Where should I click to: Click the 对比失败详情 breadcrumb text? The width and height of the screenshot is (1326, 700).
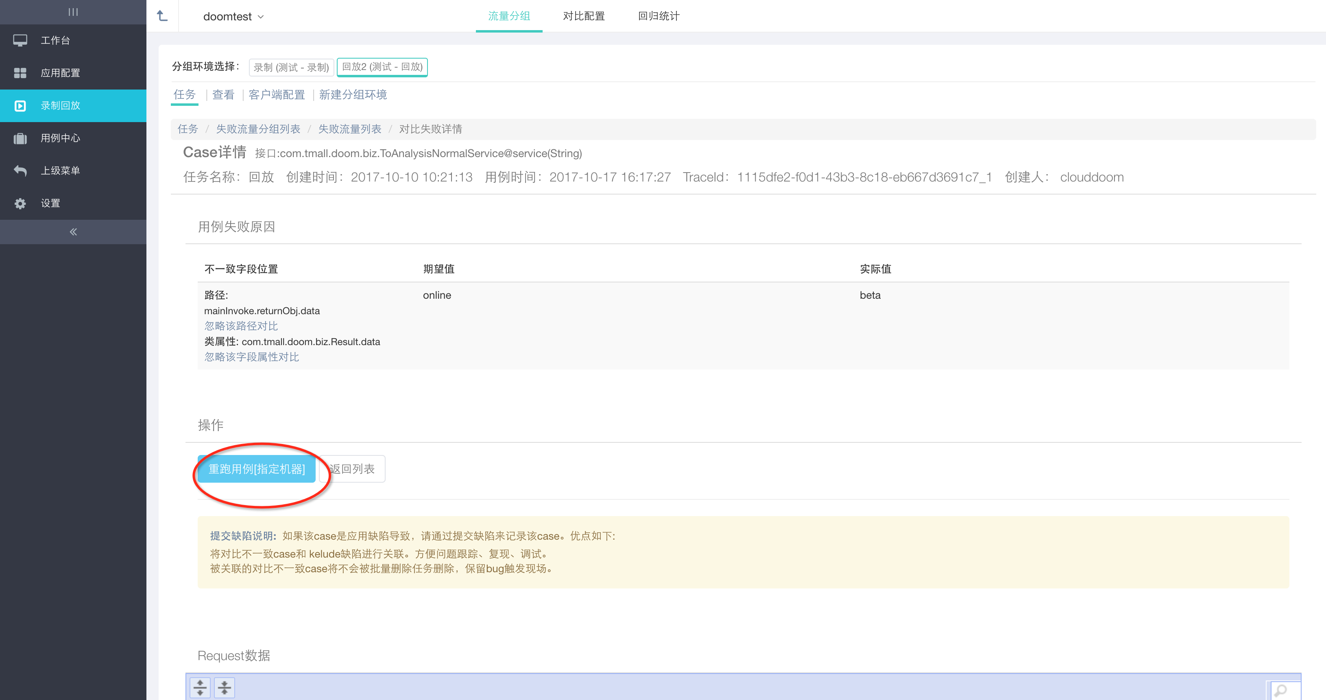click(x=430, y=129)
